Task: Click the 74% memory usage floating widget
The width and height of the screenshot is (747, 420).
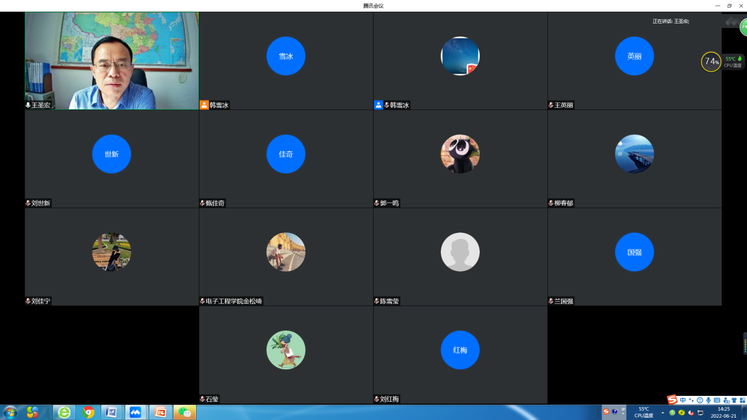Action: [x=711, y=62]
